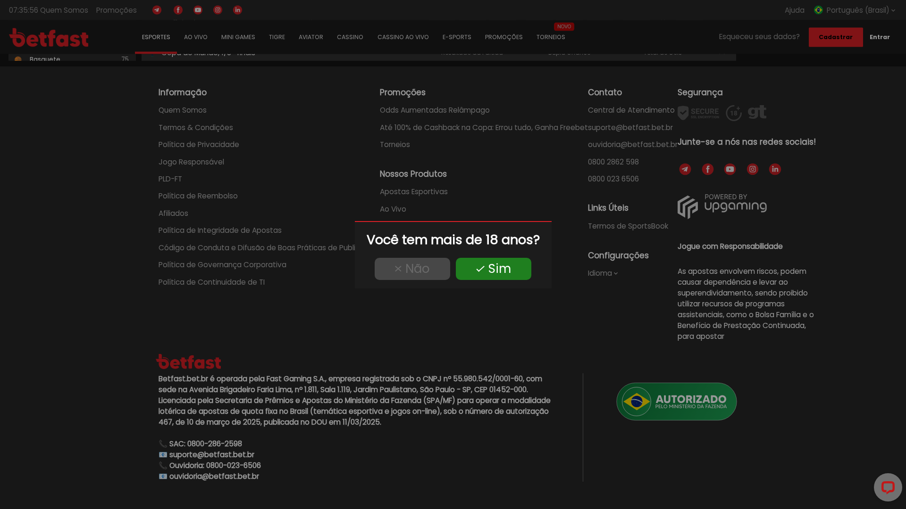
Task: Open the MINI GAMES tab
Action: pyautogui.click(x=238, y=37)
